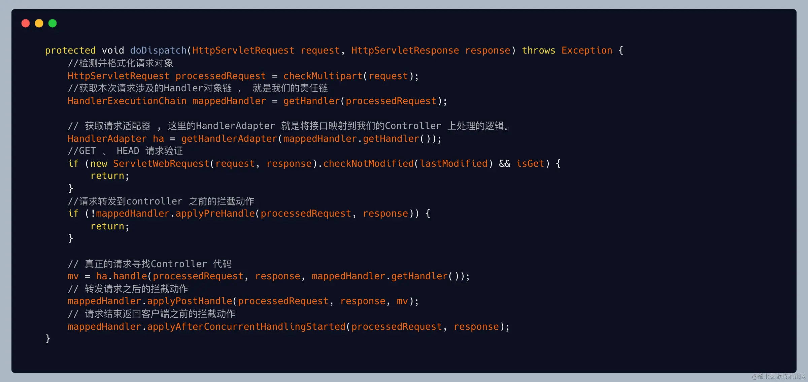Click the applyPostHandle method call
808x382 pixels.
pos(190,301)
